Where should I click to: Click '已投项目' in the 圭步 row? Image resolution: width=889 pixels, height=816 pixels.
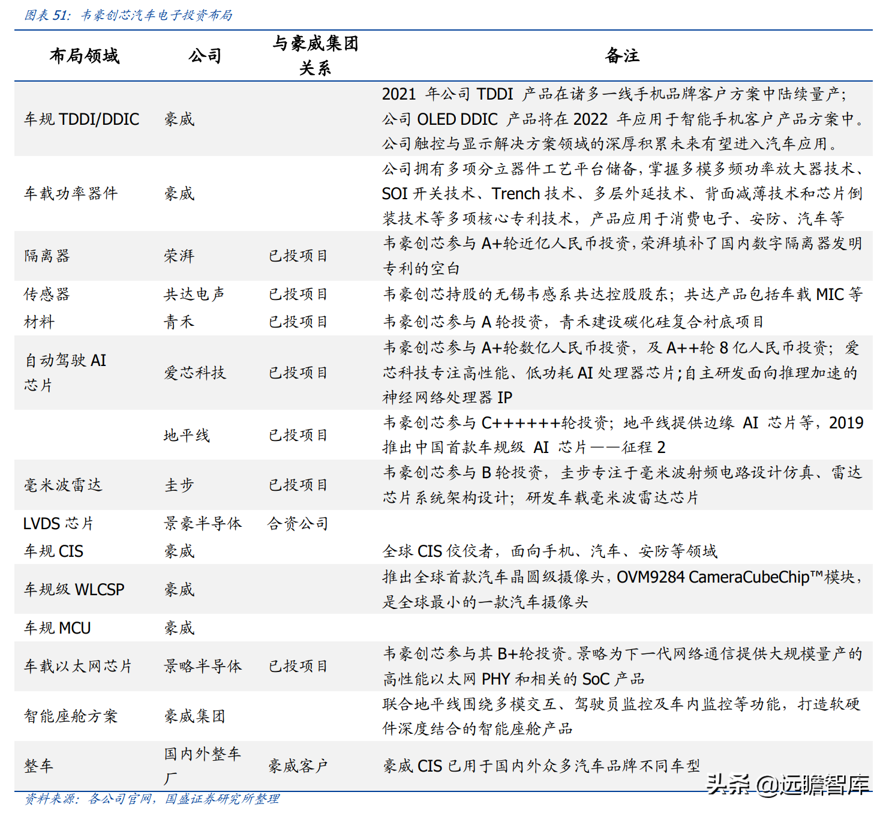[x=298, y=485]
